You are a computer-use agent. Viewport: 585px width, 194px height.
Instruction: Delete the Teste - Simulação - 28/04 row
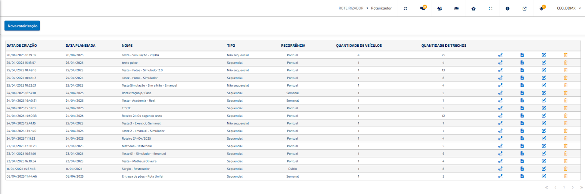coord(566,55)
